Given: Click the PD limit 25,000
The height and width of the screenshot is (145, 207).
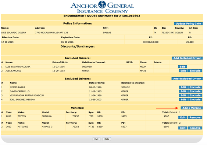Looking at the screenshot, I should (x=190, y=42).
